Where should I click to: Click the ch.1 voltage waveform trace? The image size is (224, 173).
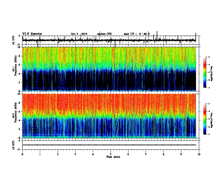click(109, 40)
